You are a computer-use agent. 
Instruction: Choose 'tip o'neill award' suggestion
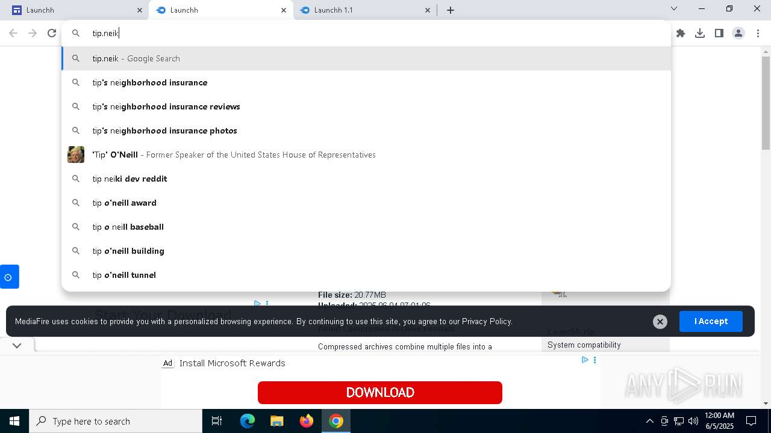[366, 203]
